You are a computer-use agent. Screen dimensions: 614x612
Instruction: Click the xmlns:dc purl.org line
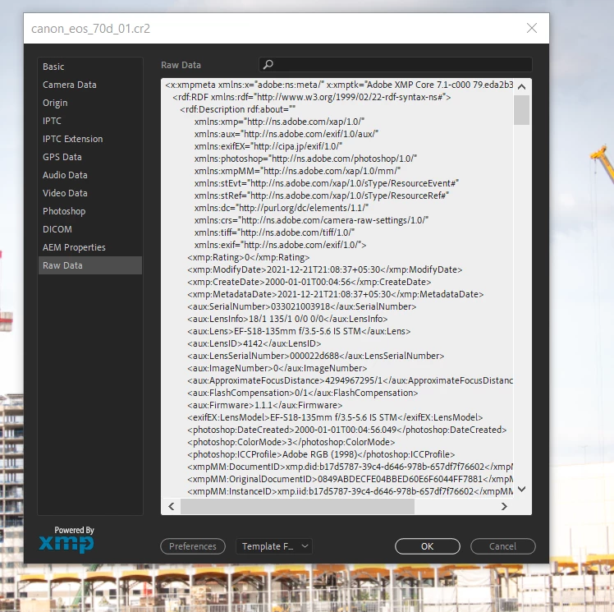click(282, 208)
